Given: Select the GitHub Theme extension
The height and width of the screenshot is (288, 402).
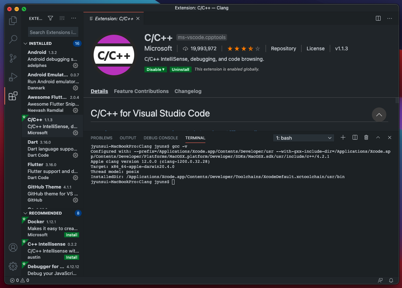Looking at the screenshot, I should (52, 194).
